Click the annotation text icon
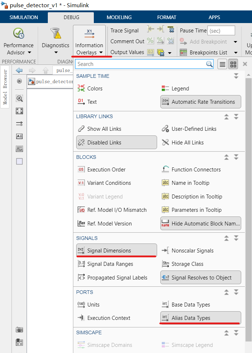The height and width of the screenshot is (353, 252). [x=19, y=136]
